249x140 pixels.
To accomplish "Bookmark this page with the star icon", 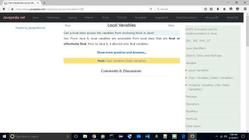I will (x=205, y=9).
